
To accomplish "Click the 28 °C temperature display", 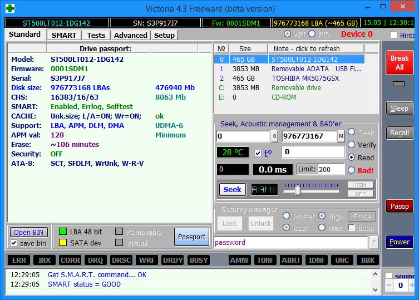I will 233,153.
